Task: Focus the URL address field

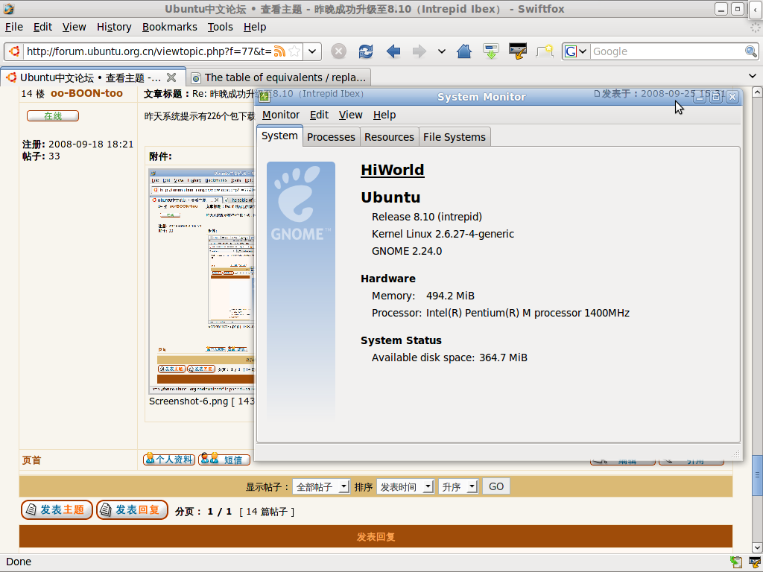Action: point(149,51)
